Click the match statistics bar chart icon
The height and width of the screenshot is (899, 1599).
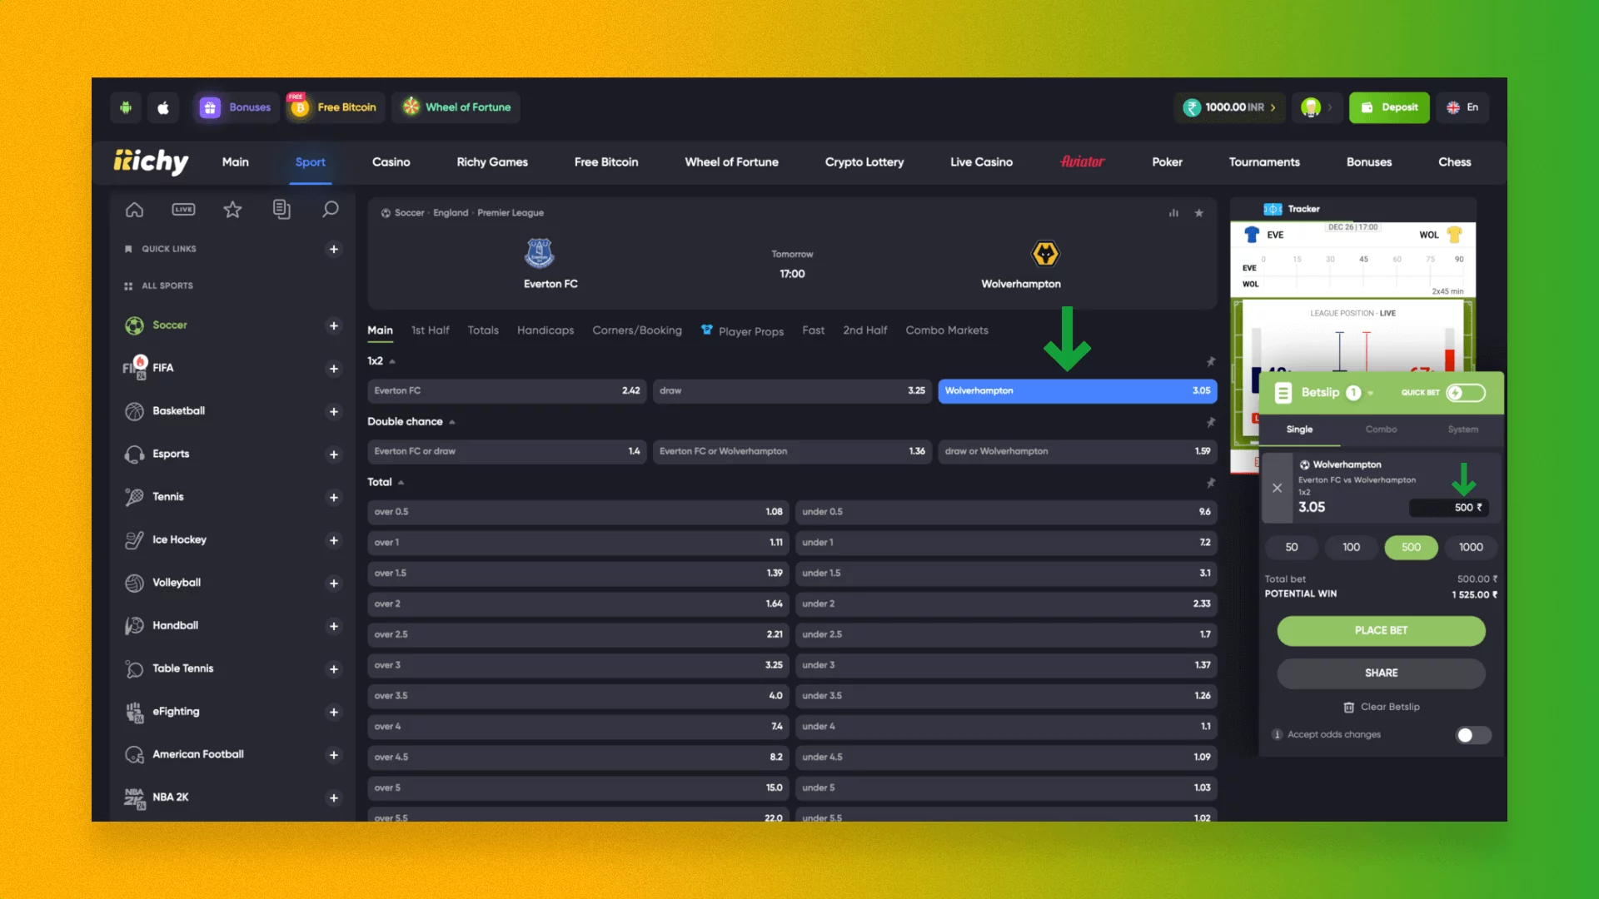[1173, 213]
